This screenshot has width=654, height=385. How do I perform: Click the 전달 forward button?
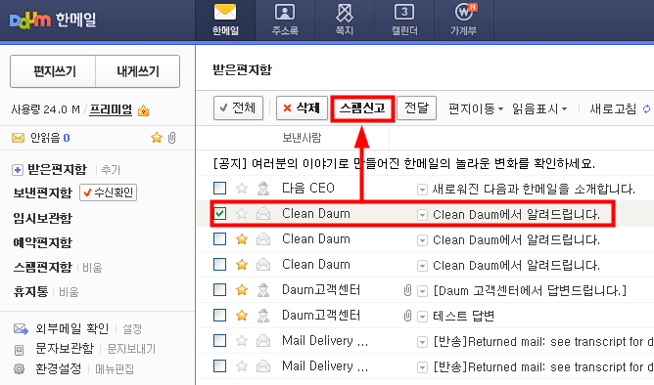[x=417, y=108]
